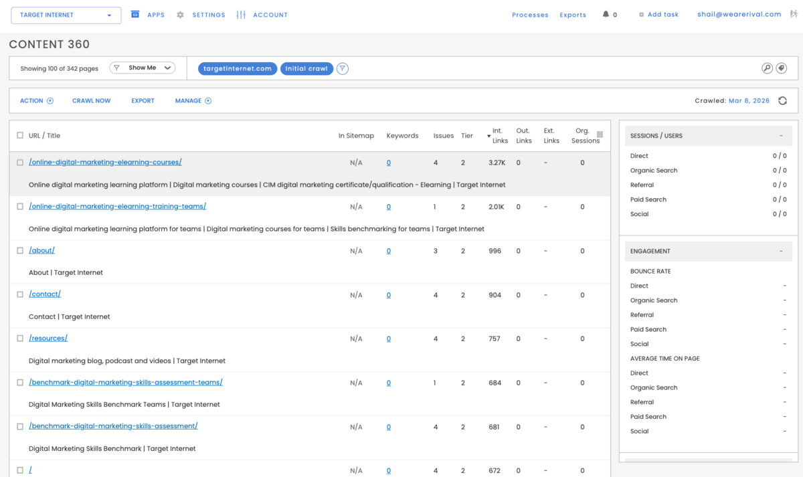
Task: Open the Apps menu
Action: tap(156, 15)
